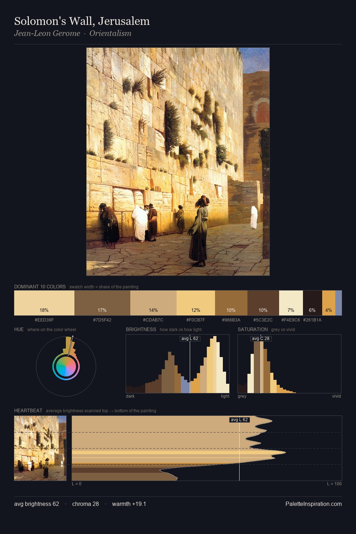Click the hue color wheel center
This screenshot has height=534, width=356.
point(66,366)
